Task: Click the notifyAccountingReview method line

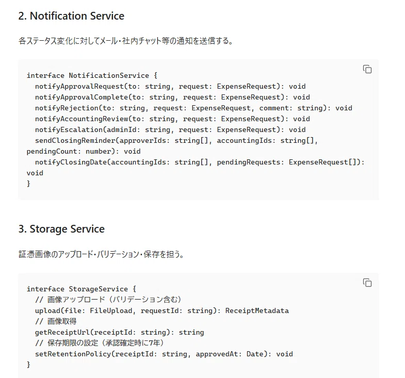Action: click(172, 119)
